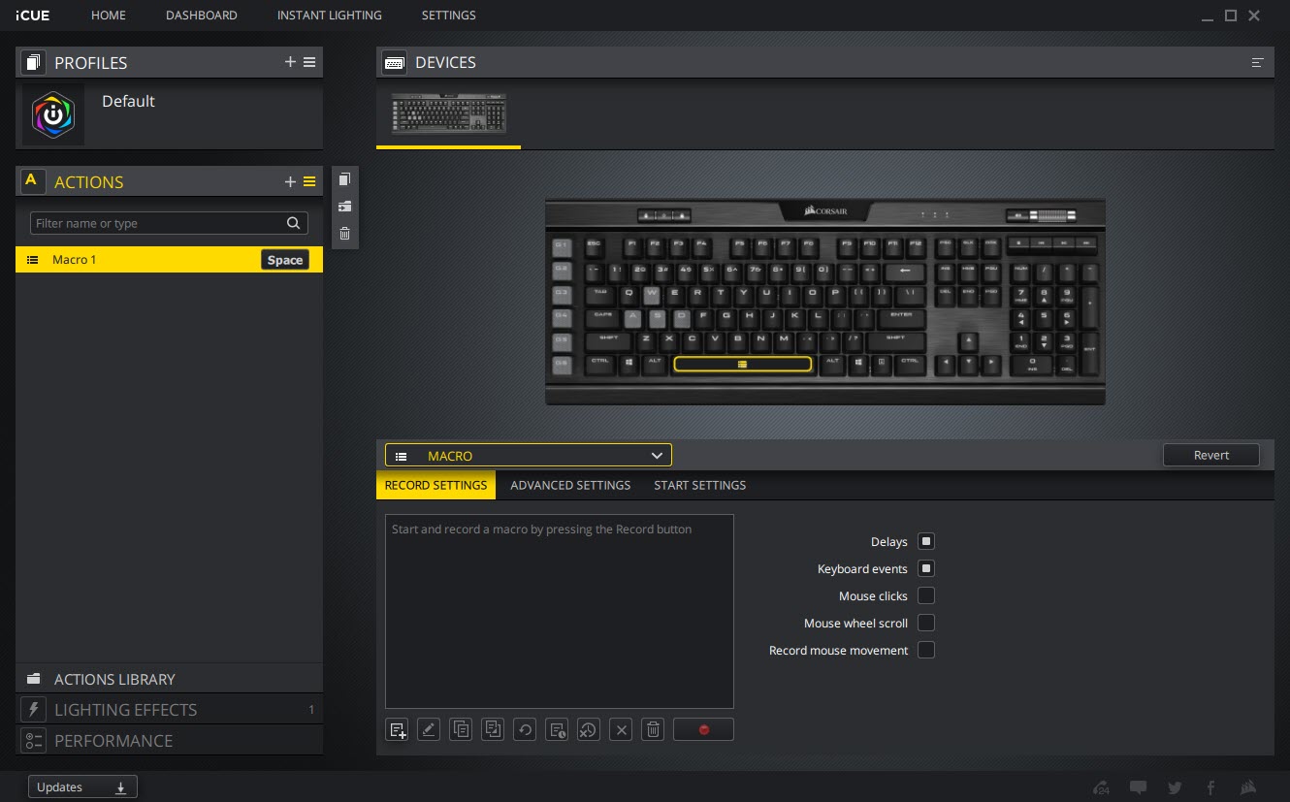Click the paste events icon in macro toolbar

pos(493,729)
